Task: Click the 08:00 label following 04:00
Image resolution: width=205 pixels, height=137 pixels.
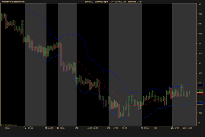Action: click(96, 128)
